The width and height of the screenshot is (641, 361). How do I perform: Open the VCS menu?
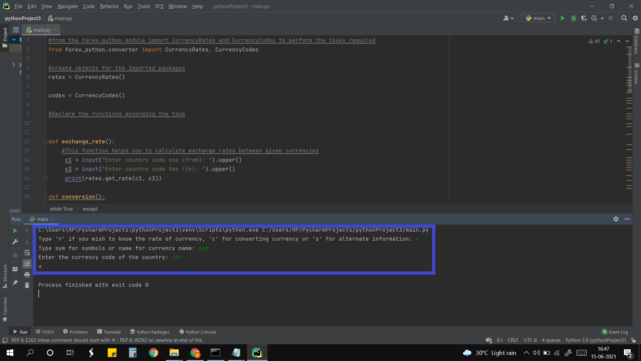[159, 6]
